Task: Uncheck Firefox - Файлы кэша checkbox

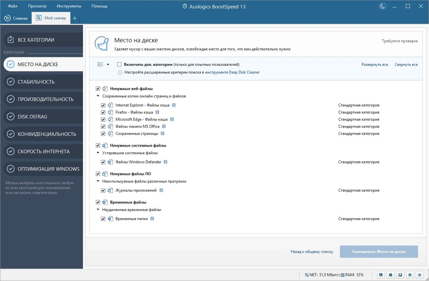Action: pyautogui.click(x=103, y=112)
